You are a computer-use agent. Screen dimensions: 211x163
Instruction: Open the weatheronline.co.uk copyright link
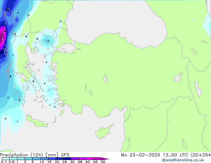tap(183, 160)
